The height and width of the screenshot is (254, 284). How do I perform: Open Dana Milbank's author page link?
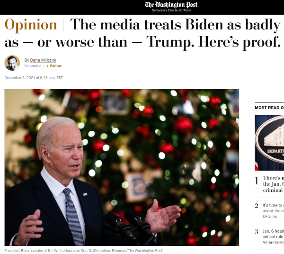pyautogui.click(x=43, y=60)
